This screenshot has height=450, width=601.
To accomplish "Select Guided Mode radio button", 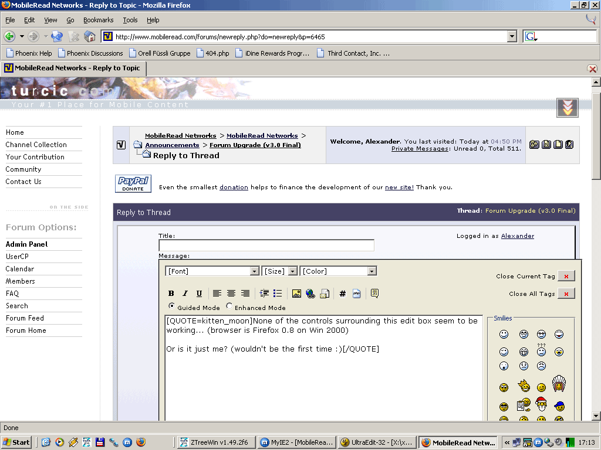I will [171, 306].
